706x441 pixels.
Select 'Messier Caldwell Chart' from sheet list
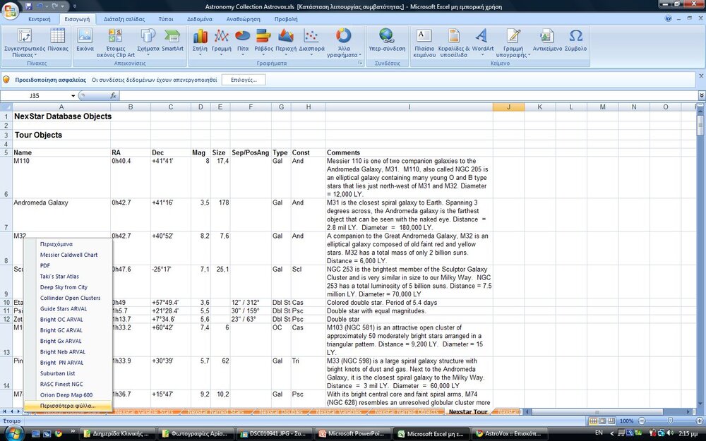coord(68,255)
